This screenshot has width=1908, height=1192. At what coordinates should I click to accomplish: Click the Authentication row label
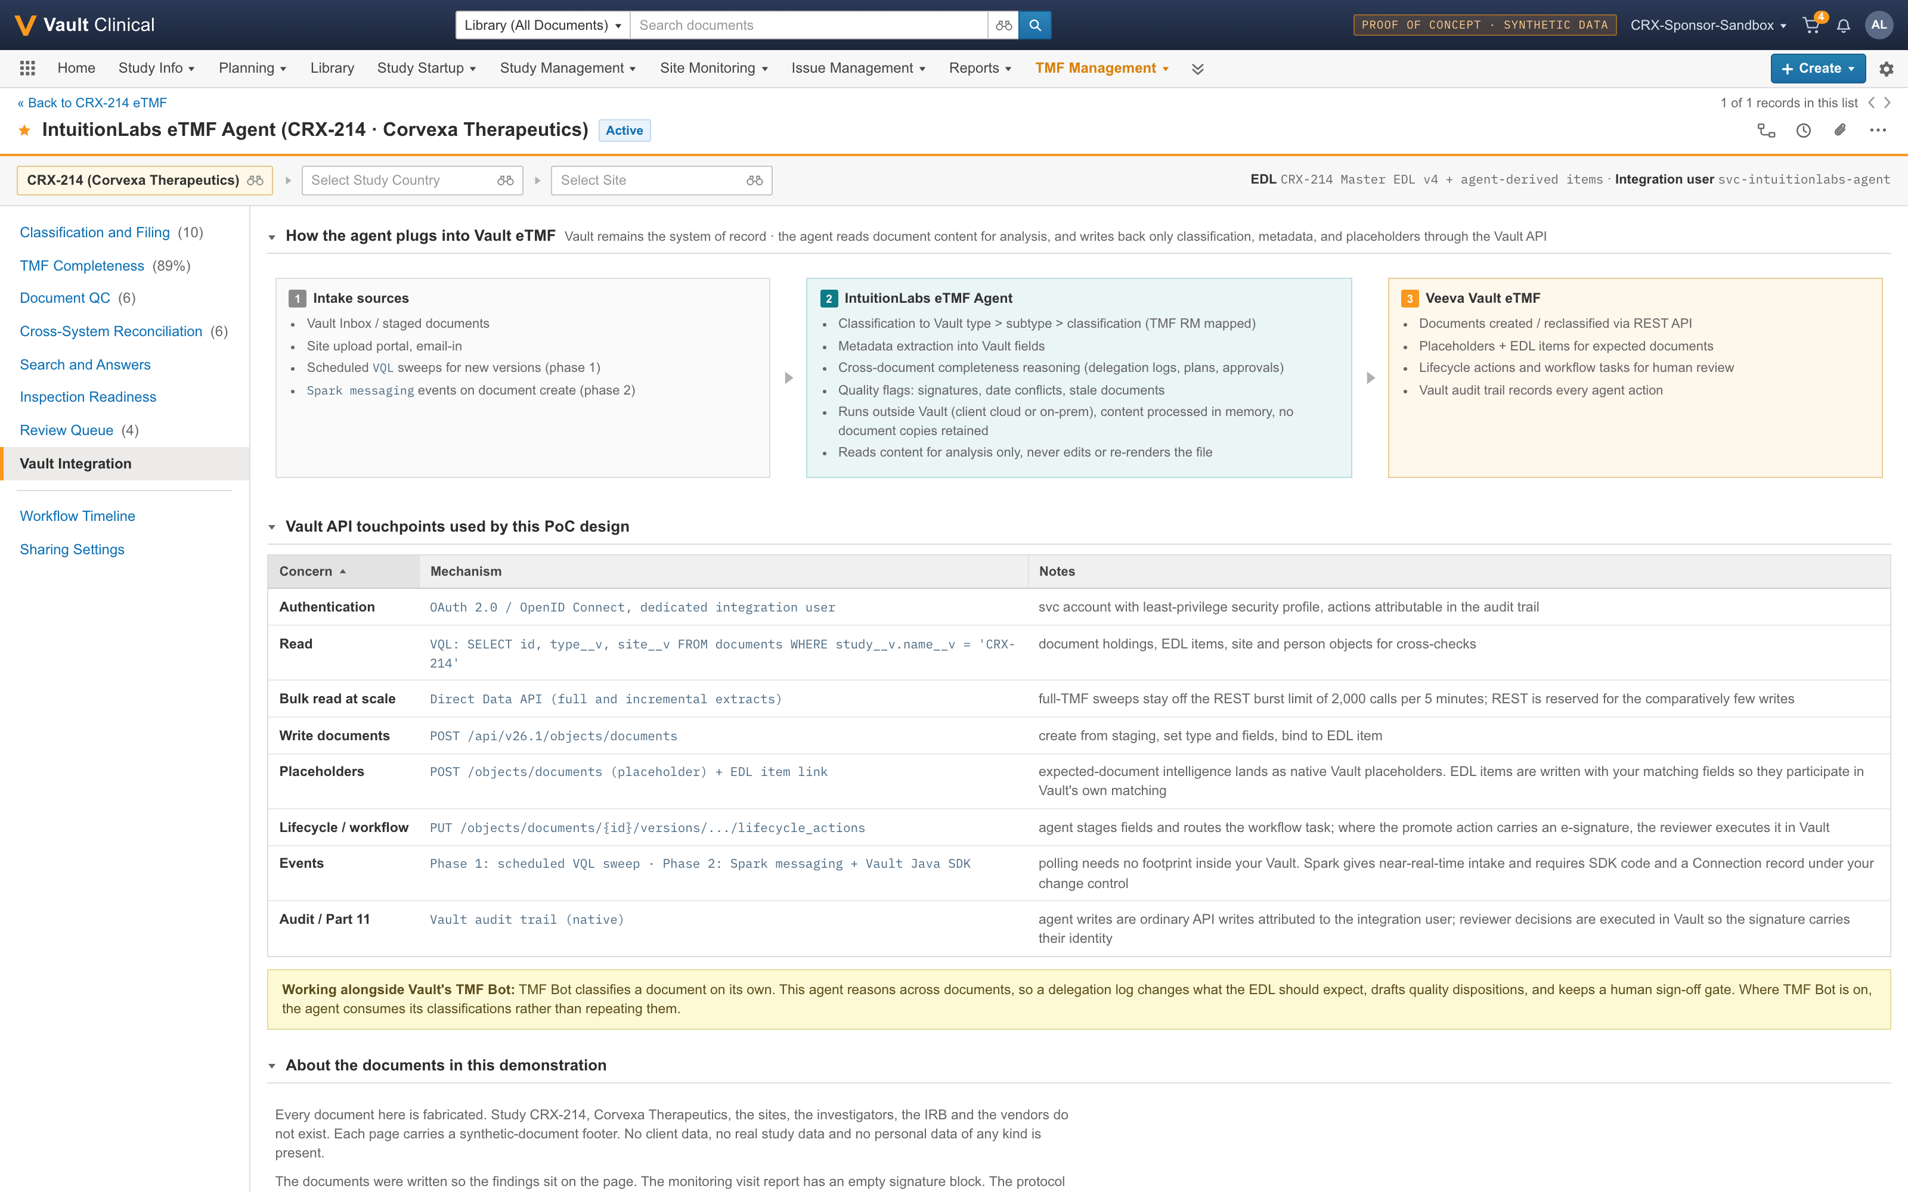326,607
